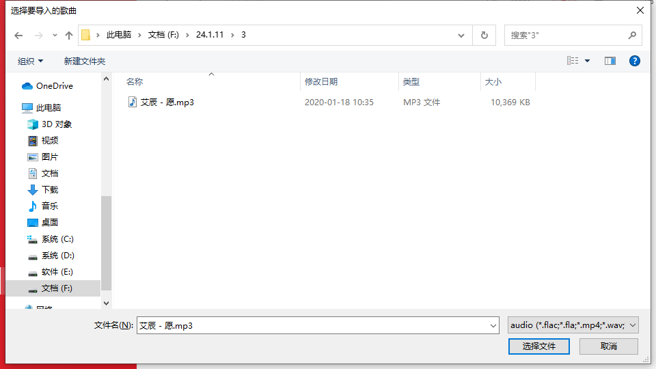Select file 艾辰 - 愿.mp3

[167, 102]
